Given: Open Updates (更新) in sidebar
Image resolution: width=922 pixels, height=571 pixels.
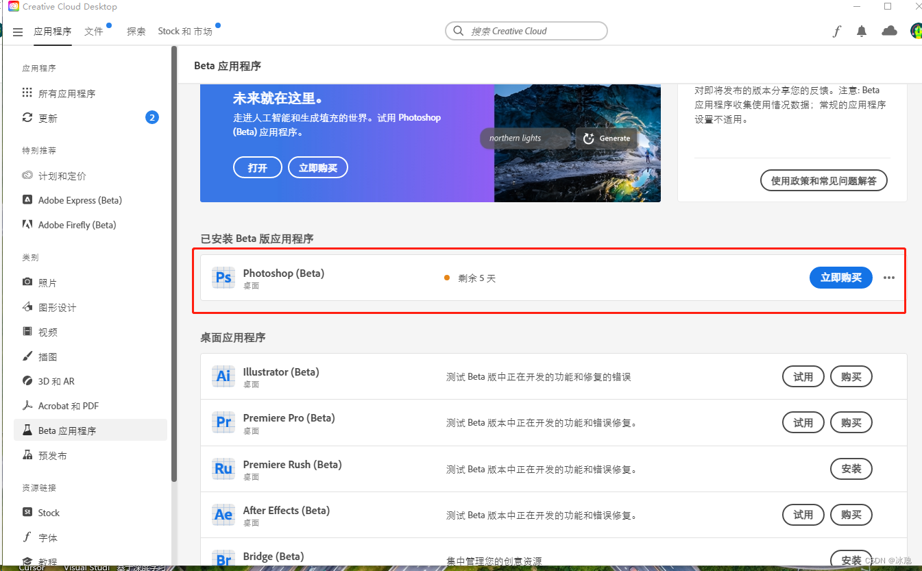Looking at the screenshot, I should tap(90, 118).
